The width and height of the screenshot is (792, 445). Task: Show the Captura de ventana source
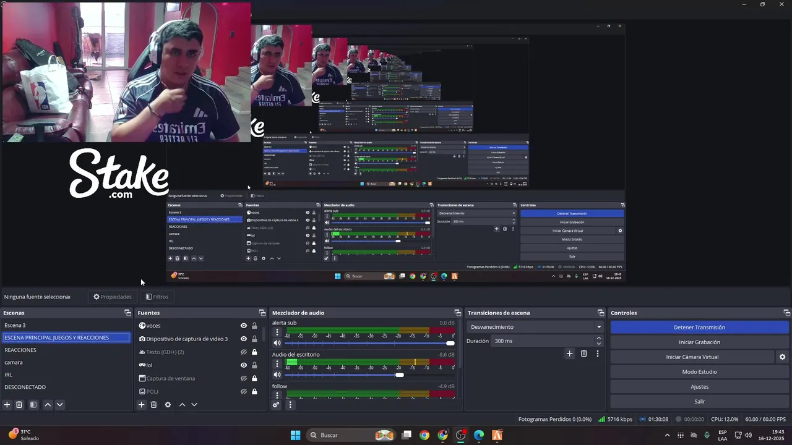244,378
